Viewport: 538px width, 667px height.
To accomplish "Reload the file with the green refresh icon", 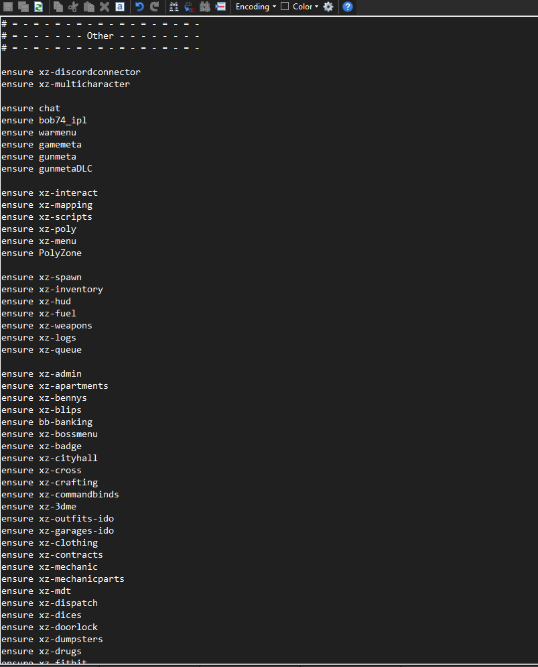I will click(x=38, y=7).
